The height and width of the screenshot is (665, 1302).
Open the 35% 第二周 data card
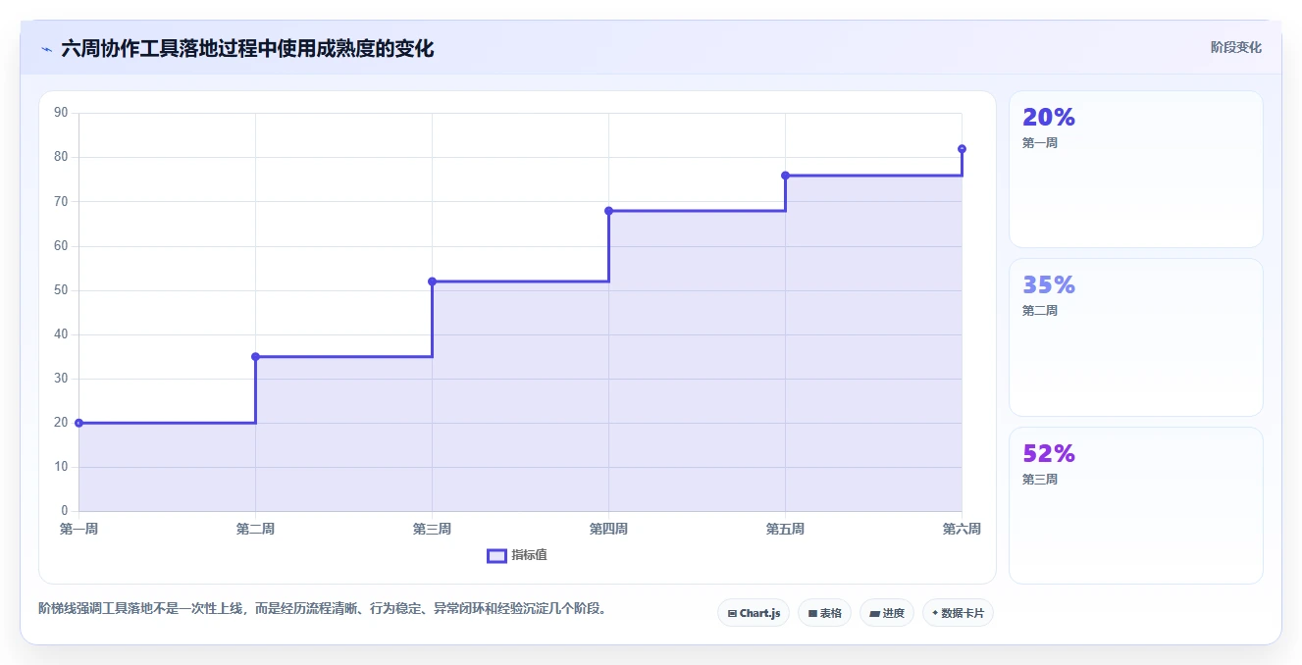(1135, 337)
